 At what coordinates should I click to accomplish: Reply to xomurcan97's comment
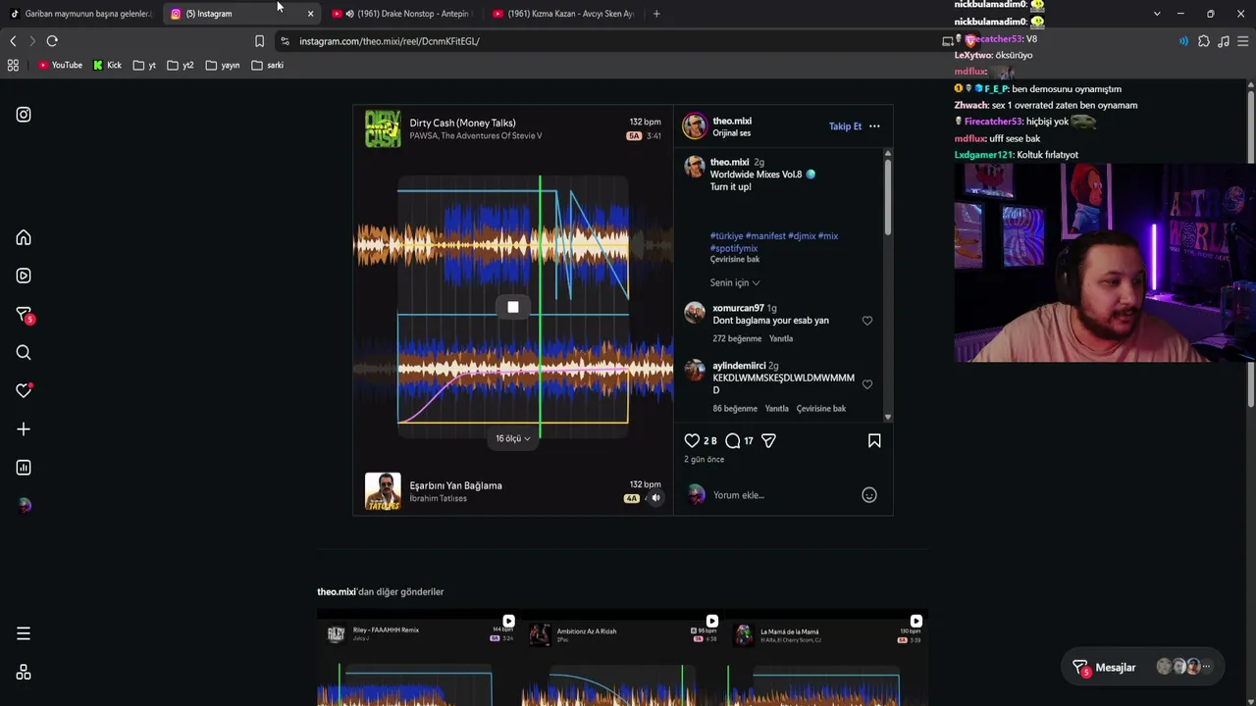coord(781,339)
